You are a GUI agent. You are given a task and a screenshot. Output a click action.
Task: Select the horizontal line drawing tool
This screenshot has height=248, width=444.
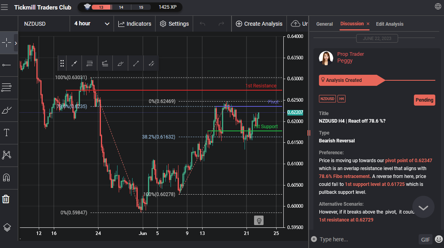tap(6, 65)
